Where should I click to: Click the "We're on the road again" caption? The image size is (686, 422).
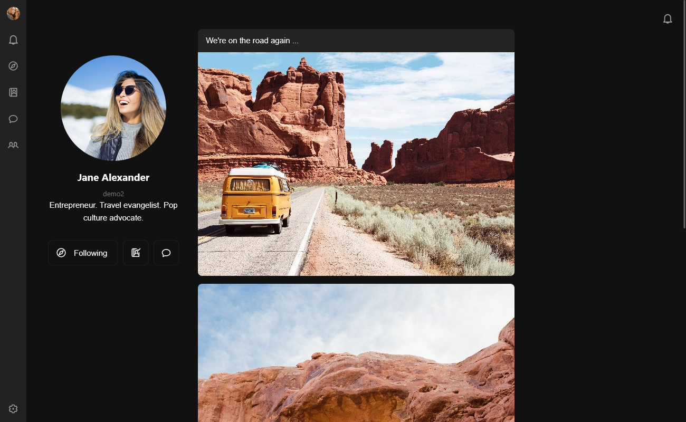[x=252, y=41]
